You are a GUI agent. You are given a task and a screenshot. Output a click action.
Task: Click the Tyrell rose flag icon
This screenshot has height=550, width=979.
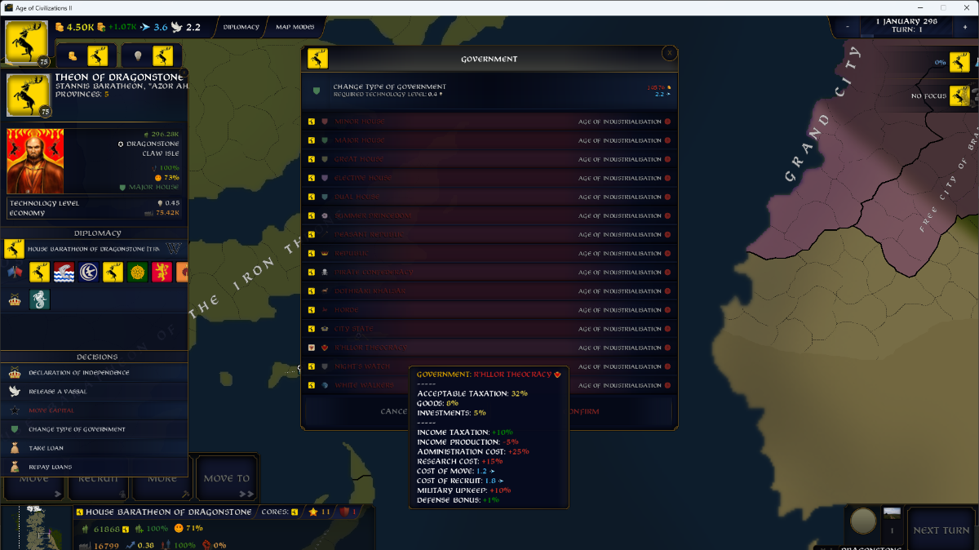pyautogui.click(x=137, y=272)
